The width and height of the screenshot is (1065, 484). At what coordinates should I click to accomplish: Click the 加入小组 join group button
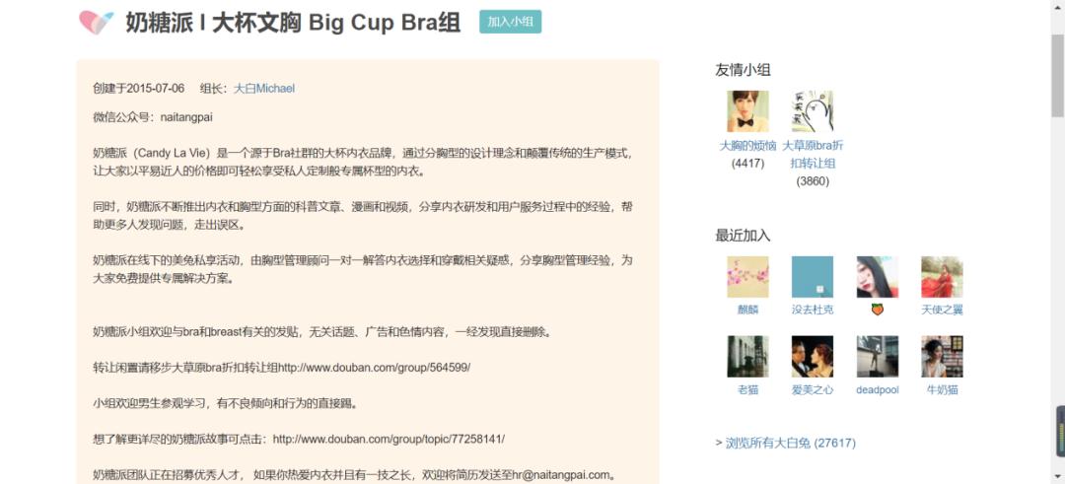coord(510,22)
